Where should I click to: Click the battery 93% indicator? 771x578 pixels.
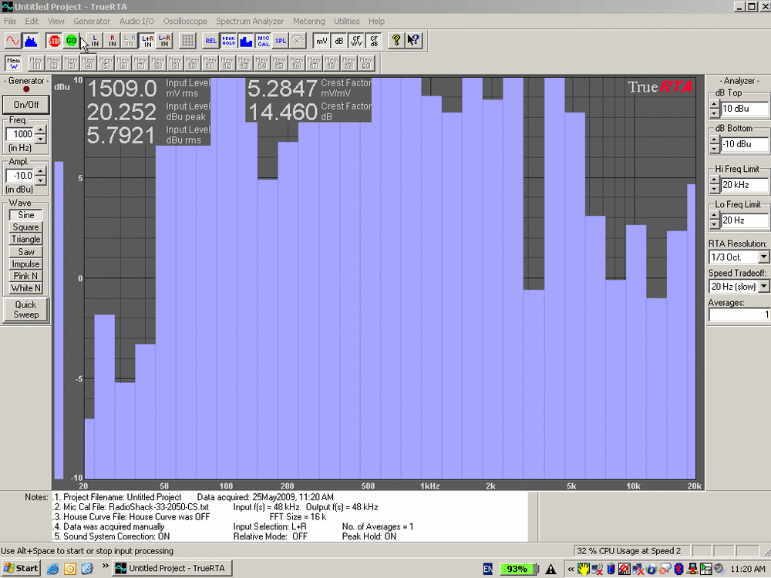(x=518, y=569)
